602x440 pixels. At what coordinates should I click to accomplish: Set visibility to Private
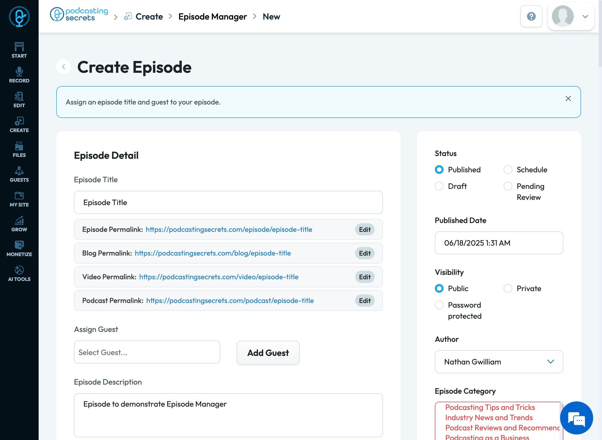click(508, 288)
